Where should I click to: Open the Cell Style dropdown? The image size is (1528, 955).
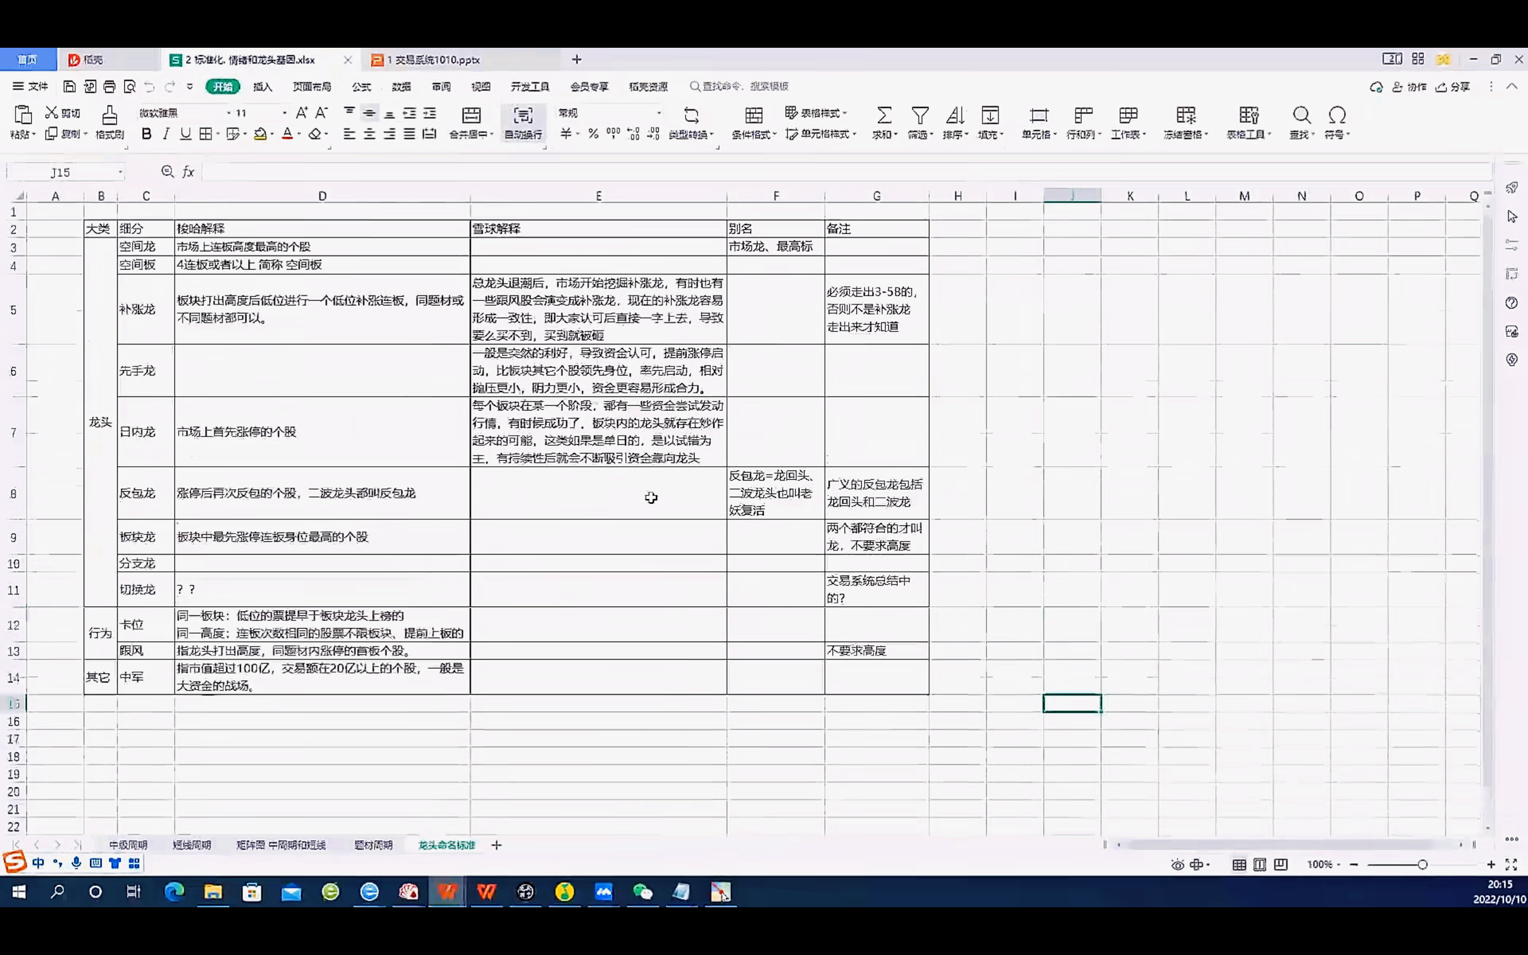click(821, 134)
